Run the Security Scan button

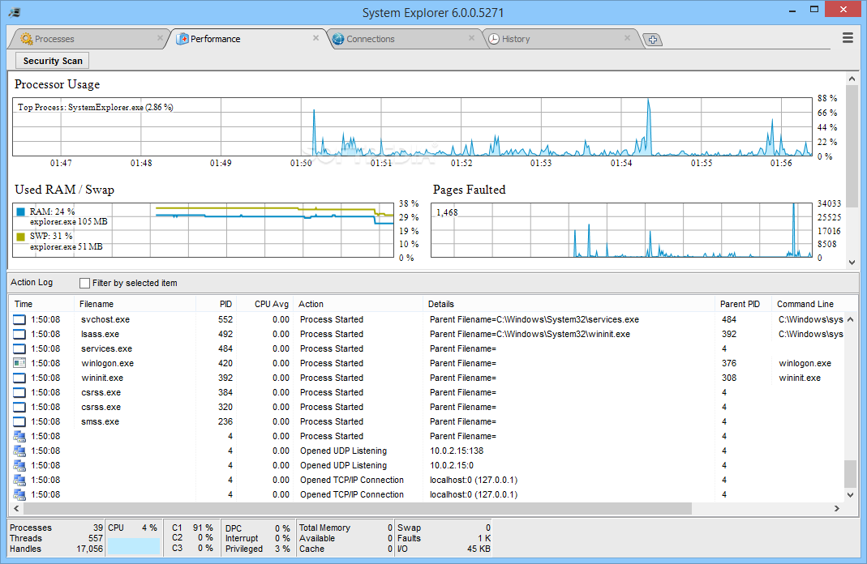coord(53,61)
